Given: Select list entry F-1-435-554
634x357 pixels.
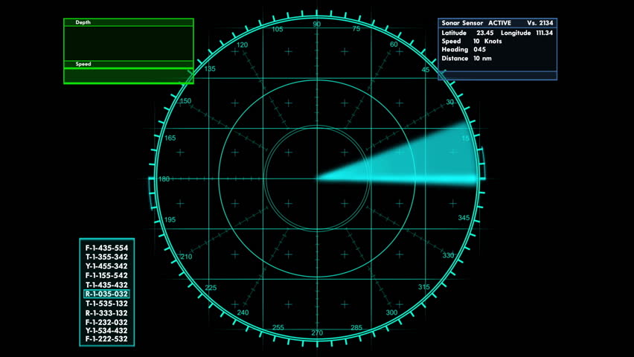Looking at the screenshot, I should pyautogui.click(x=106, y=248).
